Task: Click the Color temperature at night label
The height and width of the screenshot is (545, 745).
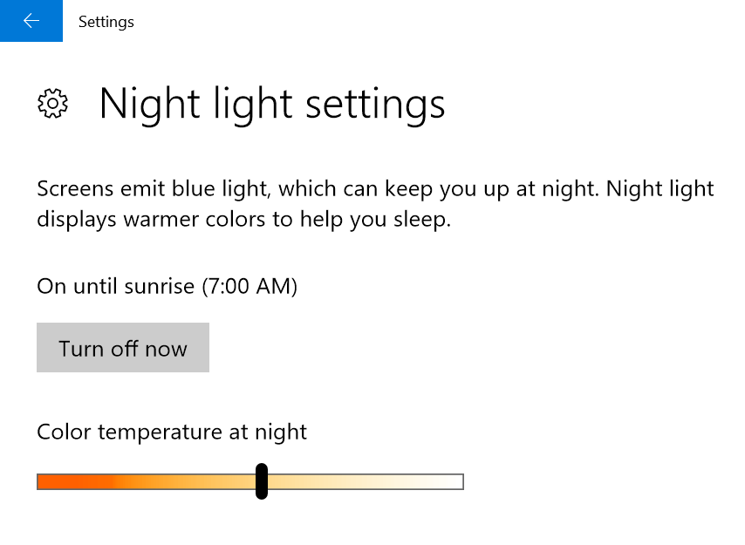Action: [171, 432]
